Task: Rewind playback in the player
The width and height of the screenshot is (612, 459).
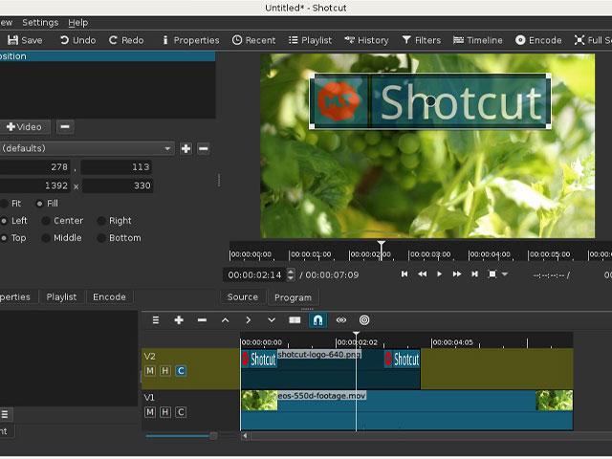Action: point(422,274)
